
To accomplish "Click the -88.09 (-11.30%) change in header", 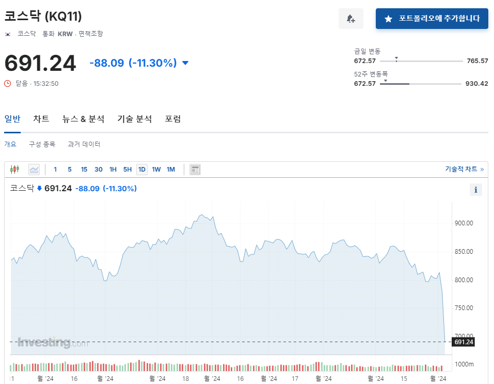I will [x=133, y=63].
